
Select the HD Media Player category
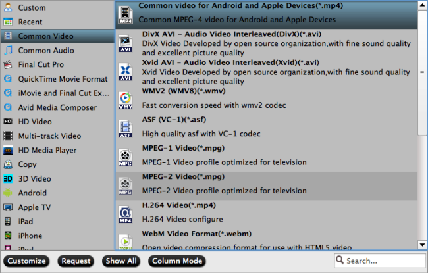pyautogui.click(x=57, y=150)
